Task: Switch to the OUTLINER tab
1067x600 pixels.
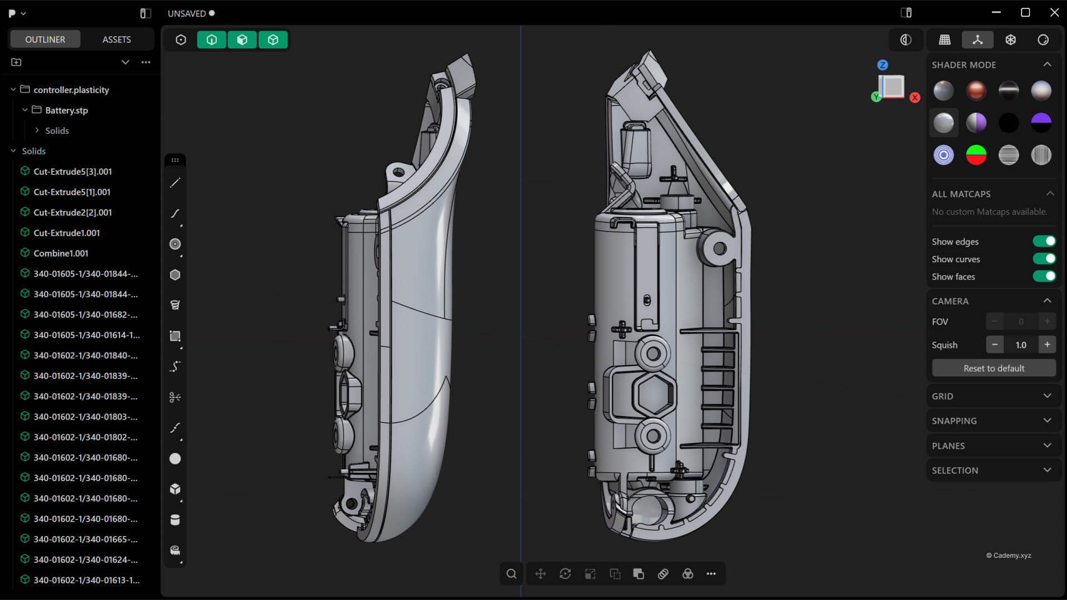Action: pyautogui.click(x=45, y=39)
